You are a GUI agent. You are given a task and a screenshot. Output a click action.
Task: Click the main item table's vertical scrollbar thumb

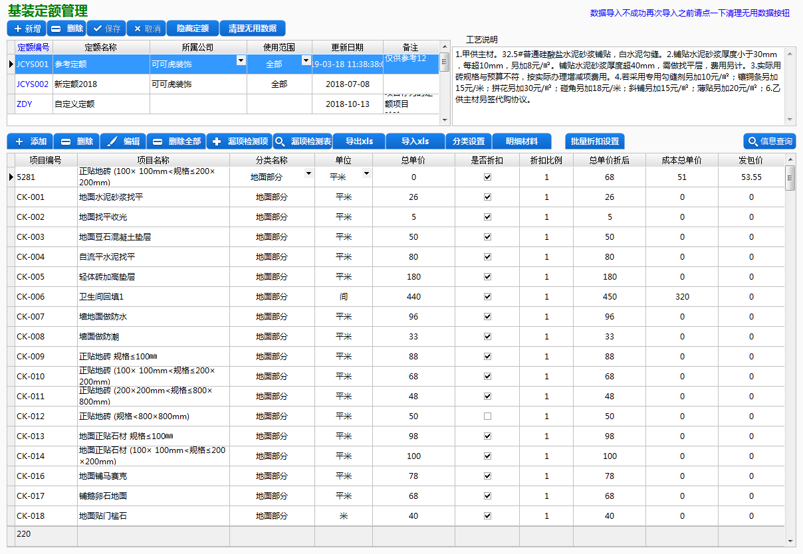coord(790,178)
